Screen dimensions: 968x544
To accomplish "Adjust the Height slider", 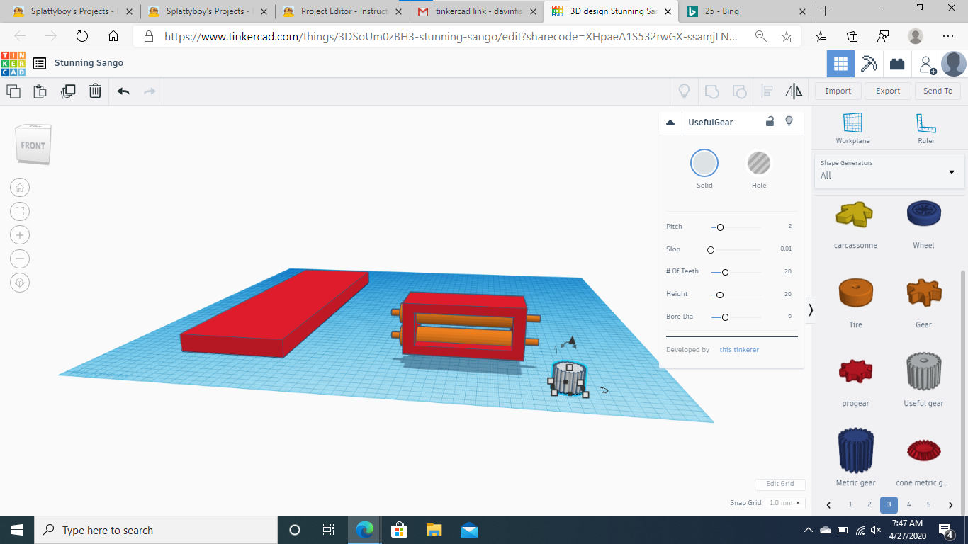I will click(x=736, y=295).
